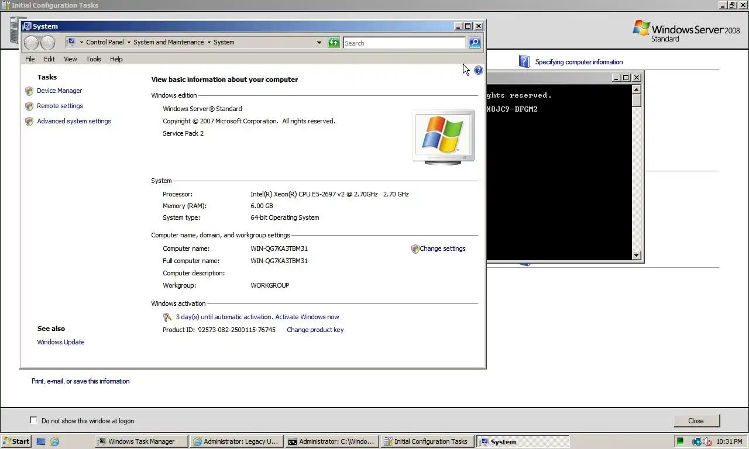Open Device Manager from the Tasks pane
Screen dimensions: 749x449
click(59, 91)
